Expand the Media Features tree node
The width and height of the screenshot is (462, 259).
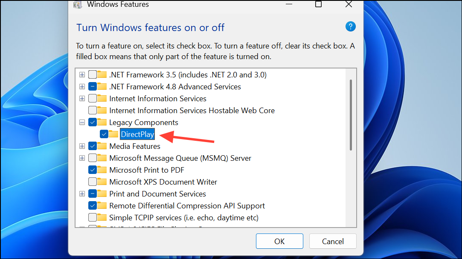[x=82, y=146]
